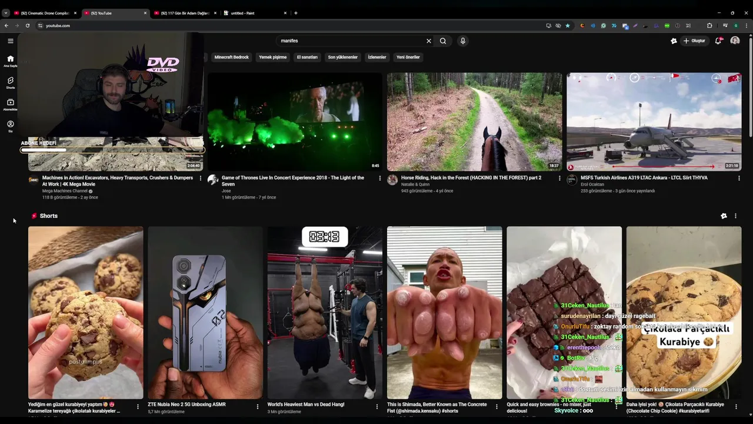Start voice search with the microphone
This screenshot has width=753, height=424.
tap(463, 41)
